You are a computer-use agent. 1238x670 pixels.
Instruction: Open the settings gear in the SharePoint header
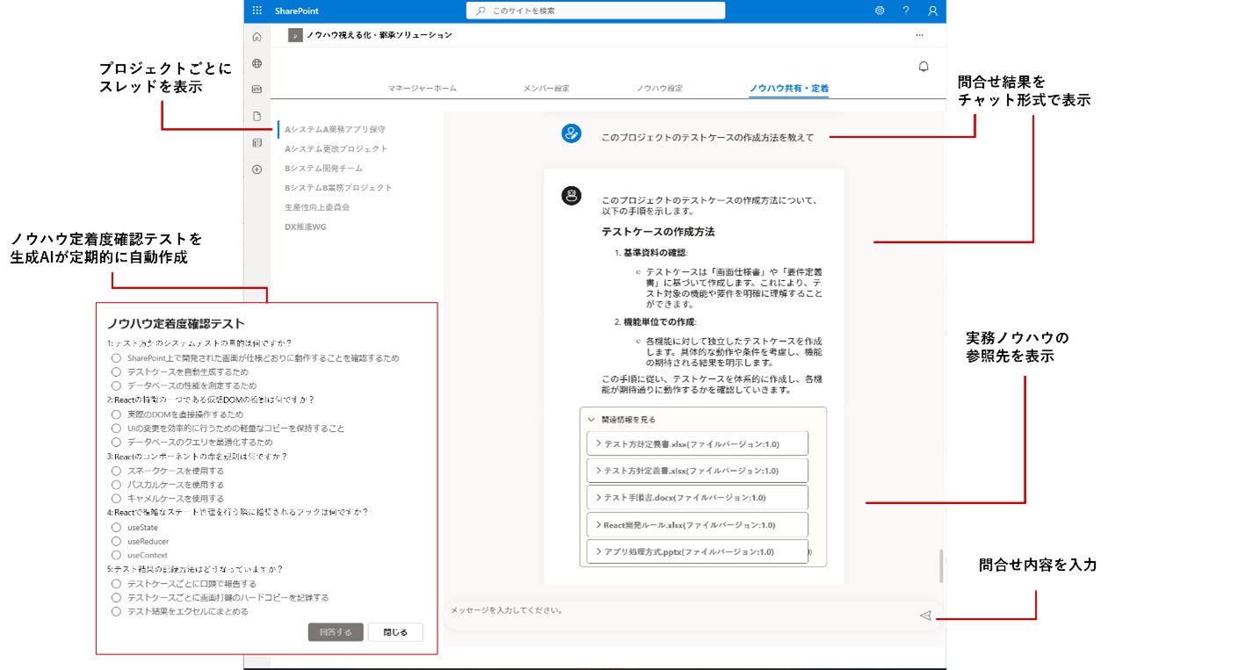[880, 11]
